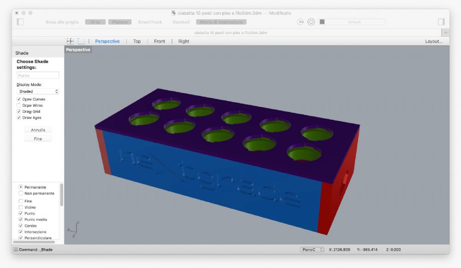The image size is (461, 268).
Task: Toggle the left sidebar panel icon
Action: 20,22
